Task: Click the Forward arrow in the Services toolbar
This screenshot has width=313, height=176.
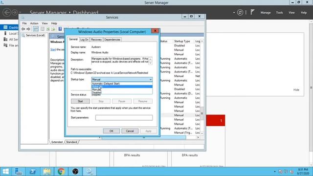Action: [x=28, y=29]
